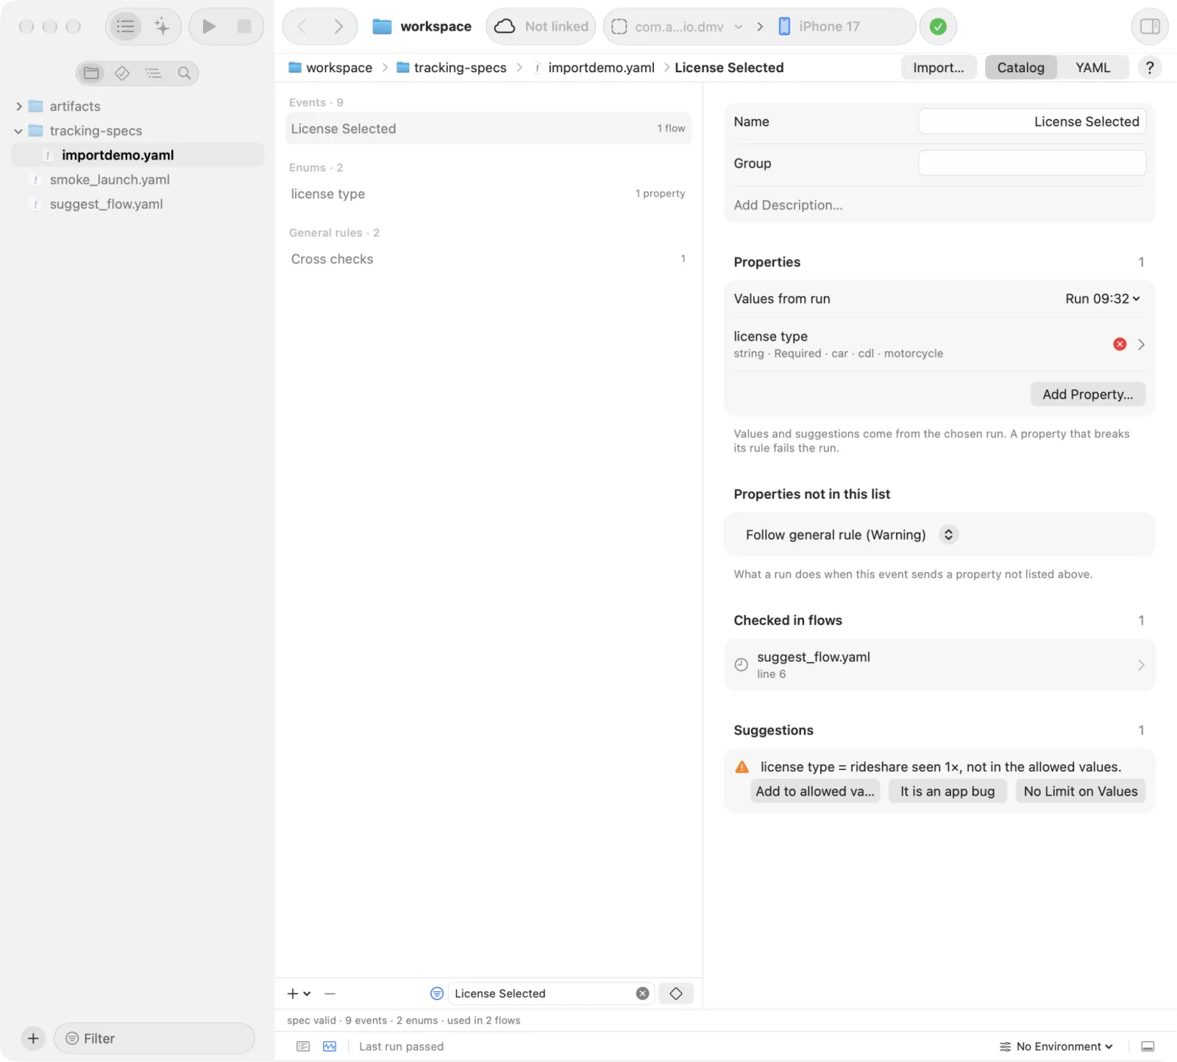This screenshot has width=1177, height=1062.
Task: Expand the artifacts folder
Action: tap(18, 107)
